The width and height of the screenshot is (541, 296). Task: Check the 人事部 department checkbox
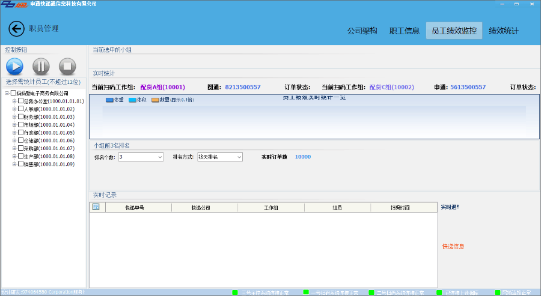click(21, 109)
